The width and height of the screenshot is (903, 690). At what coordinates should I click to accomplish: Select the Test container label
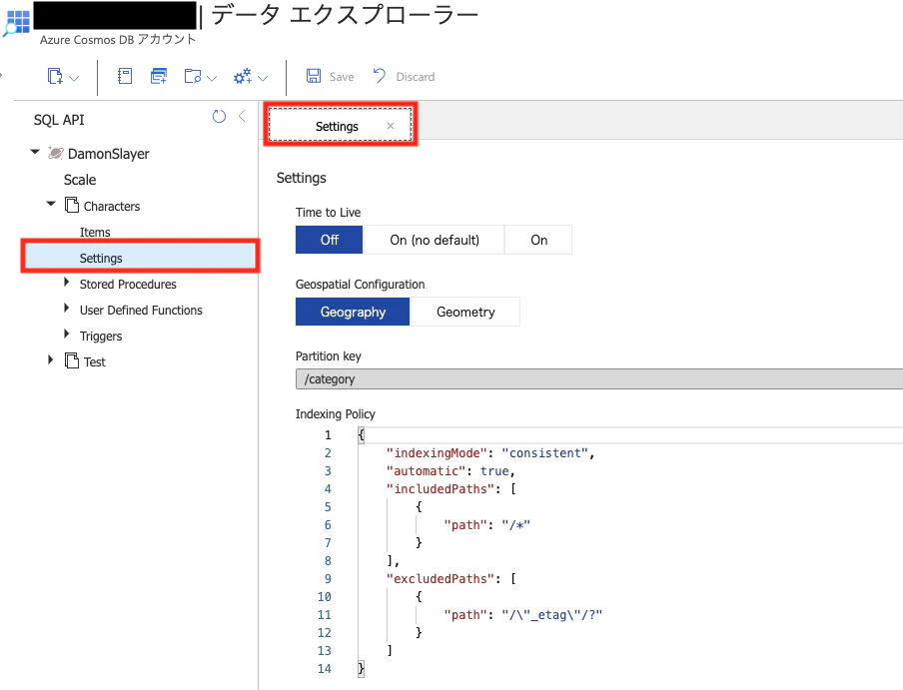click(95, 362)
